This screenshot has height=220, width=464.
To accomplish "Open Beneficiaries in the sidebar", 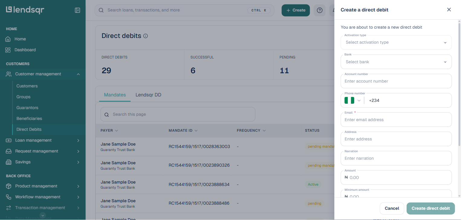I will pyautogui.click(x=29, y=119).
